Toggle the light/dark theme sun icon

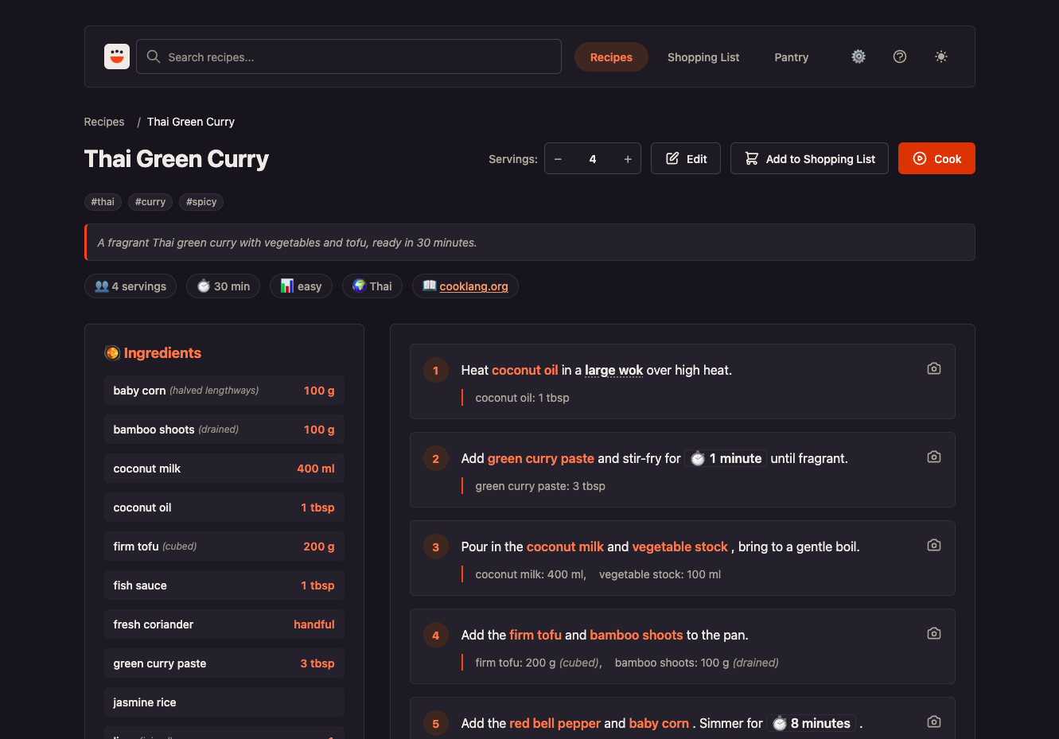[941, 56]
